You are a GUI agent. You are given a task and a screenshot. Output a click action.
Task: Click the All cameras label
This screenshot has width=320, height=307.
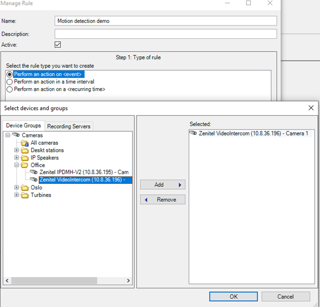(45, 143)
